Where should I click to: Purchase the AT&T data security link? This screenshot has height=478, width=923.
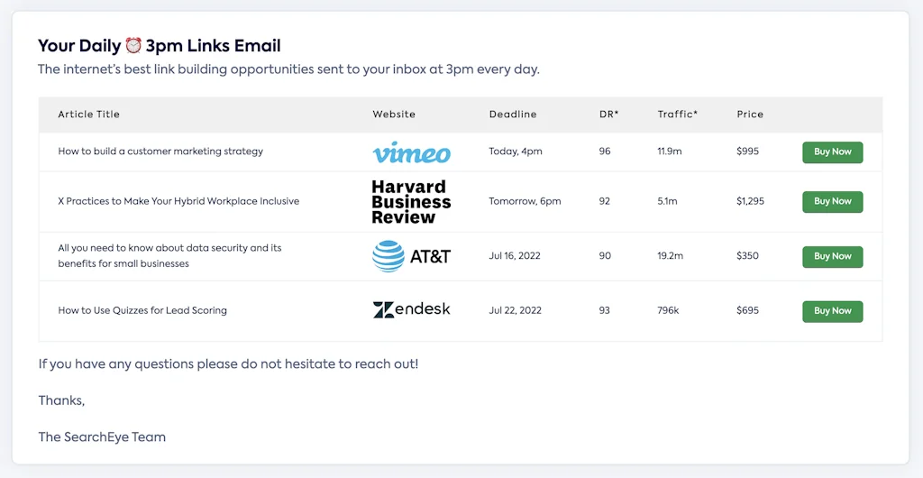(x=832, y=256)
